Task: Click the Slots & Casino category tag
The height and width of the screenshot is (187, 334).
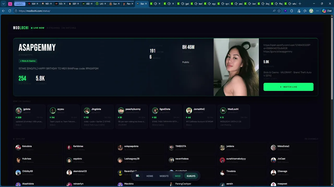Action: 28,61
